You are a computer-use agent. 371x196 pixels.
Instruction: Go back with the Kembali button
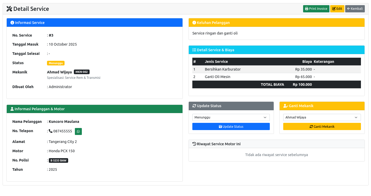click(x=355, y=9)
